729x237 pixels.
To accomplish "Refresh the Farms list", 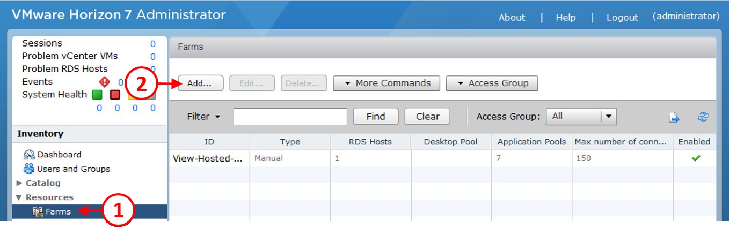I will pos(703,117).
